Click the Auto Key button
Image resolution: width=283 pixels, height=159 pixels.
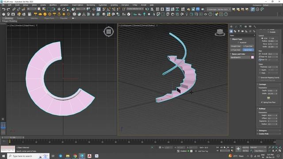245,148
